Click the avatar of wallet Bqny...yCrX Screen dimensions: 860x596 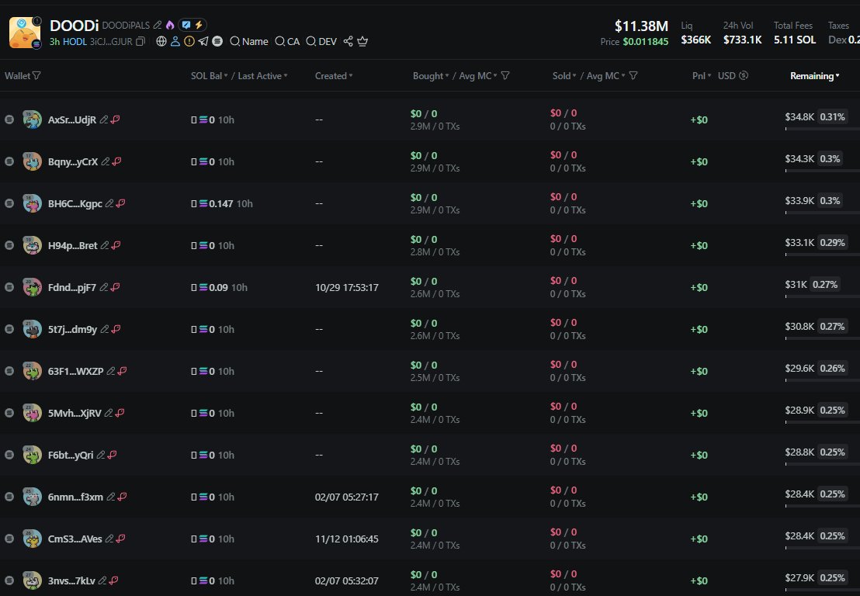coord(32,161)
